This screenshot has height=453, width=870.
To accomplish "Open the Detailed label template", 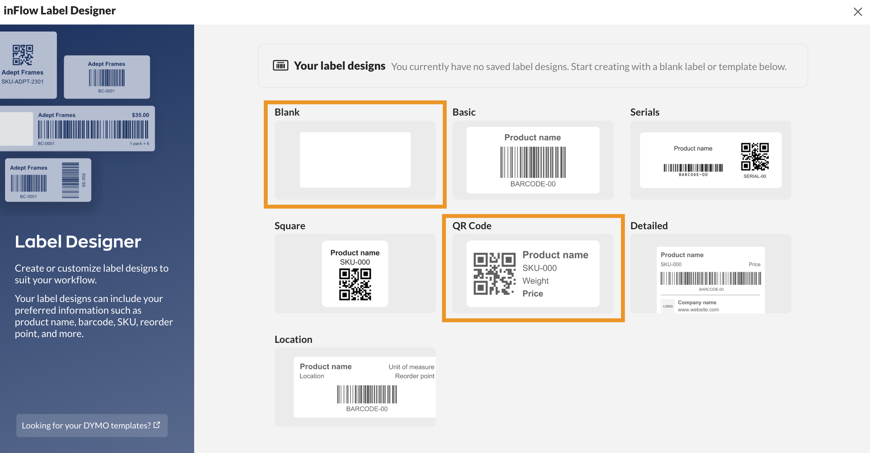I will 710,274.
